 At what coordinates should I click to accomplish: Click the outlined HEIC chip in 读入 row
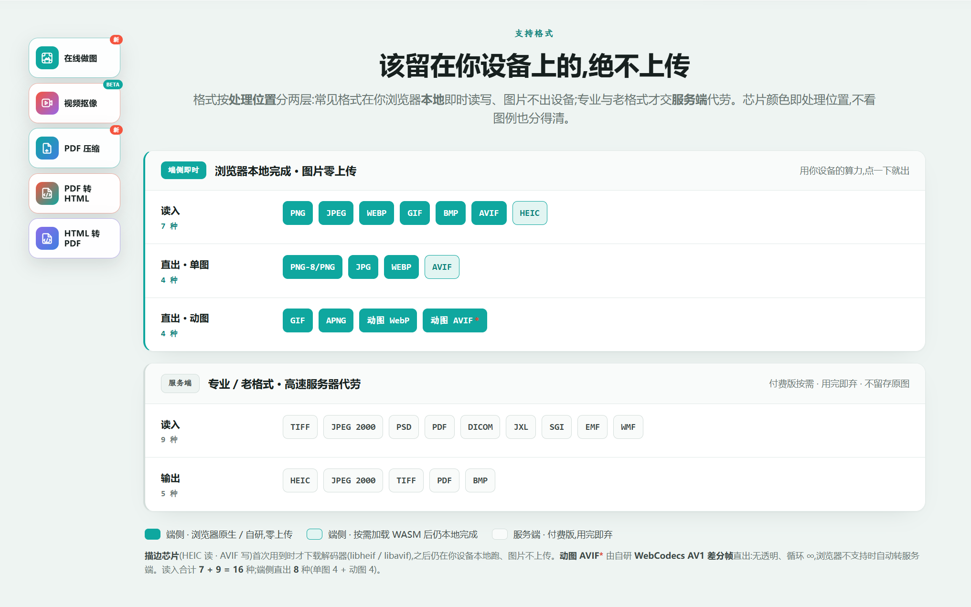530,213
